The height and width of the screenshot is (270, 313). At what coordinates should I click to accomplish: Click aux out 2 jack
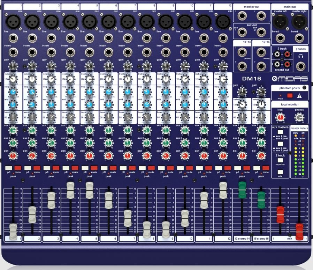[x=261, y=32]
